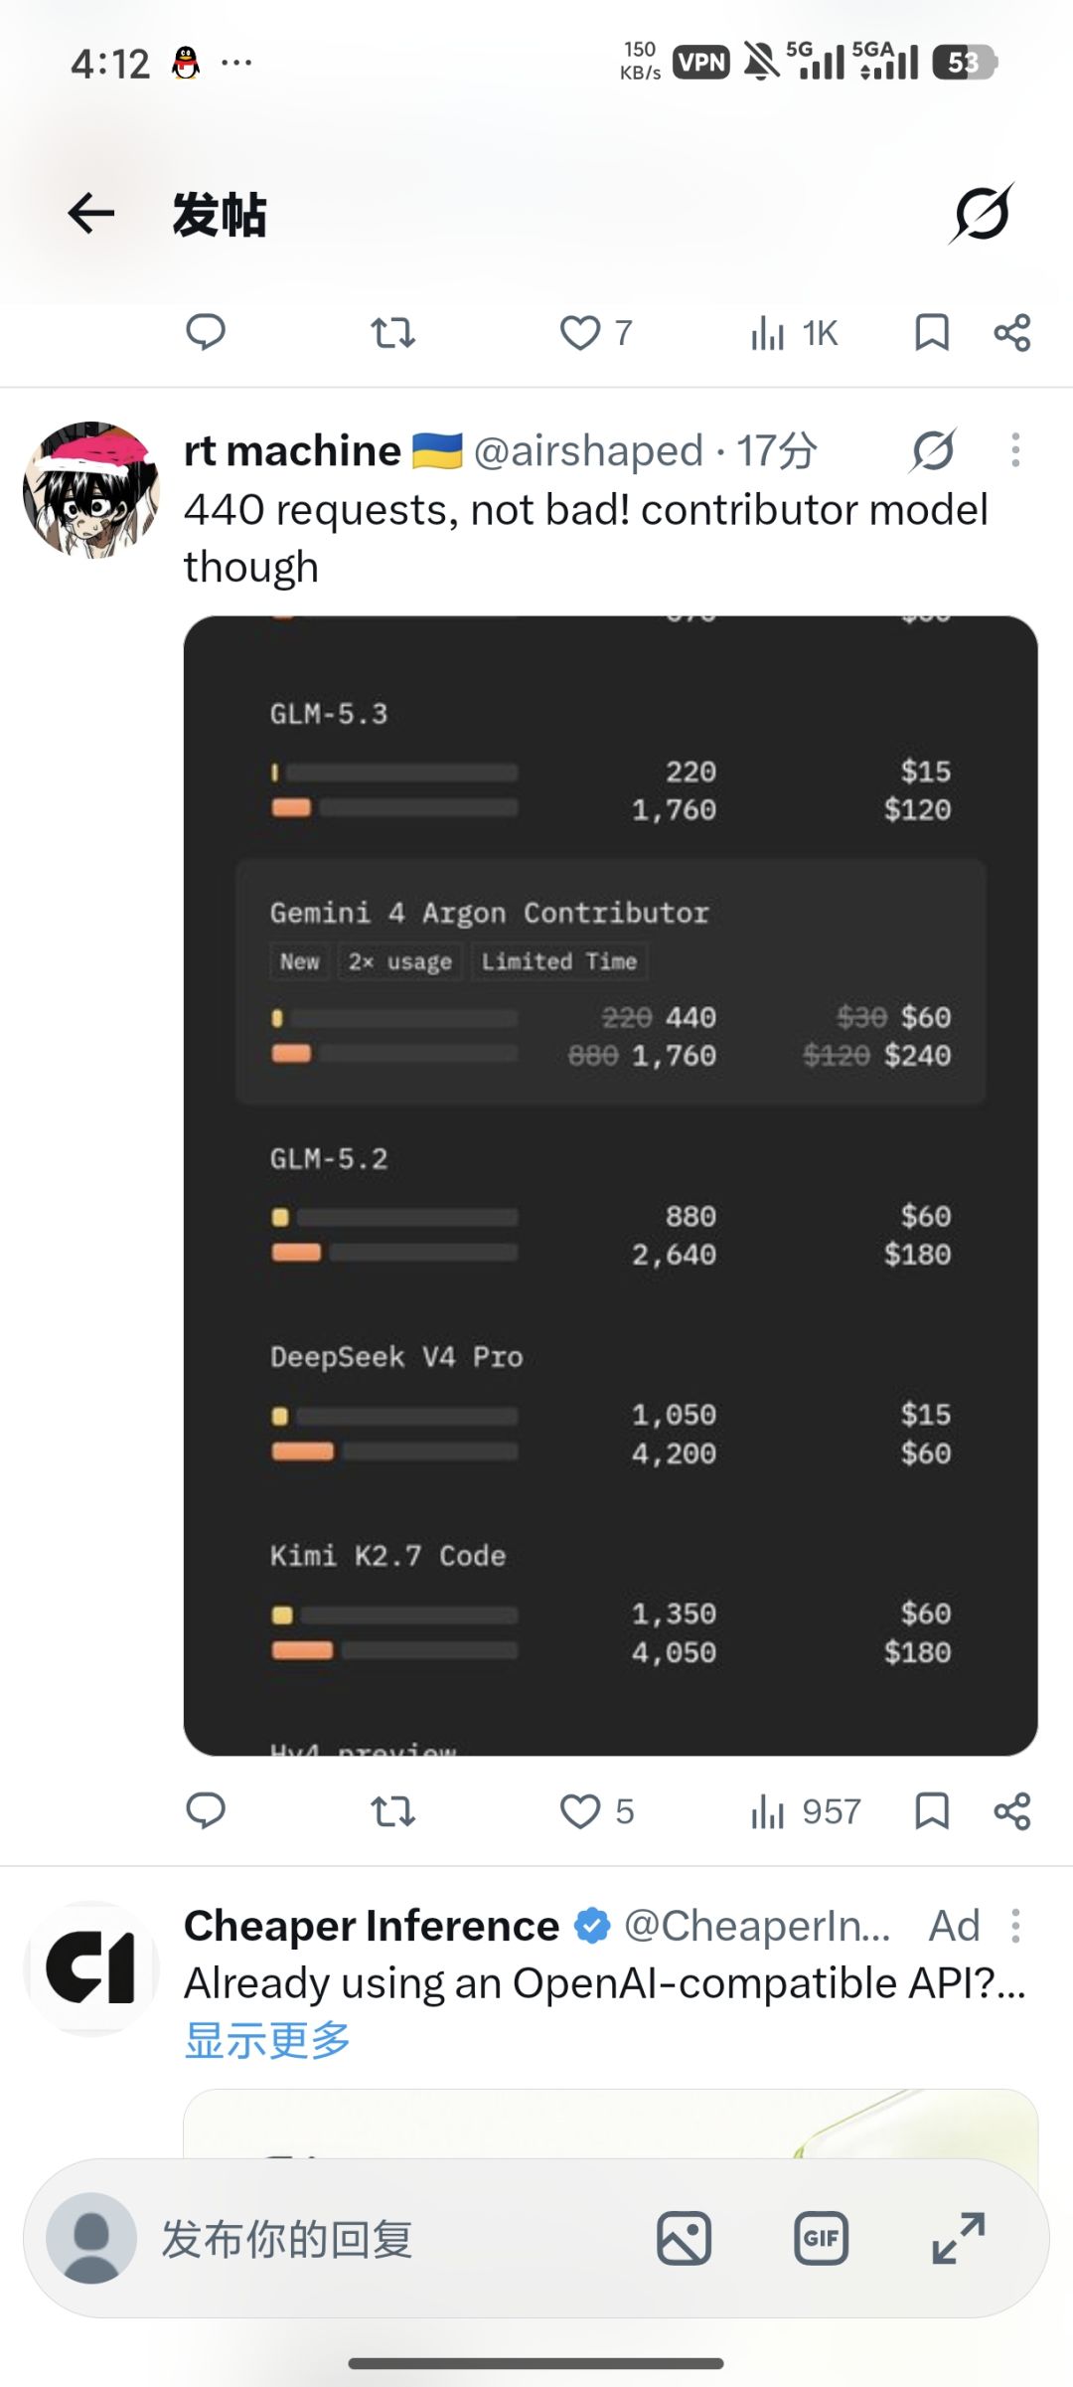This screenshot has height=2387, width=1073.
Task: Attach image to reply using picture icon
Action: (685, 2239)
